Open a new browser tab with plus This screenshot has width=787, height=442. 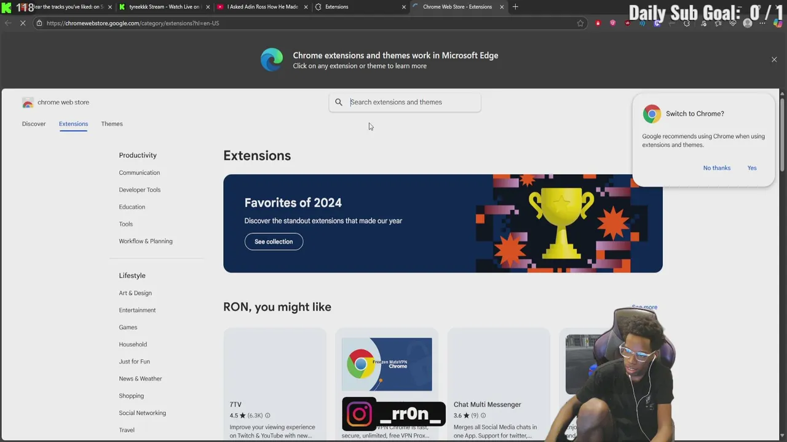pyautogui.click(x=515, y=7)
